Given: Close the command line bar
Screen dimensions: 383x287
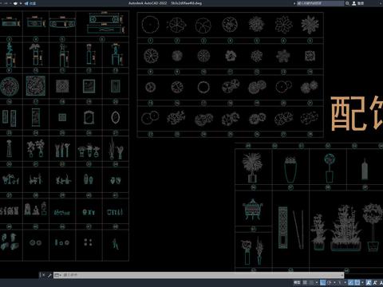Looking at the screenshot, I should pyautogui.click(x=44, y=275).
